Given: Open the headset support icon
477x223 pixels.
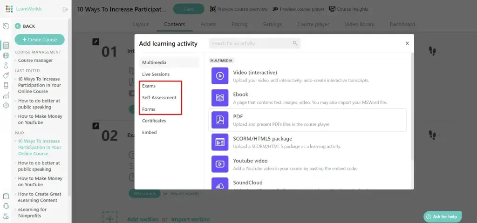Looking at the screenshot, I should (6, 206).
